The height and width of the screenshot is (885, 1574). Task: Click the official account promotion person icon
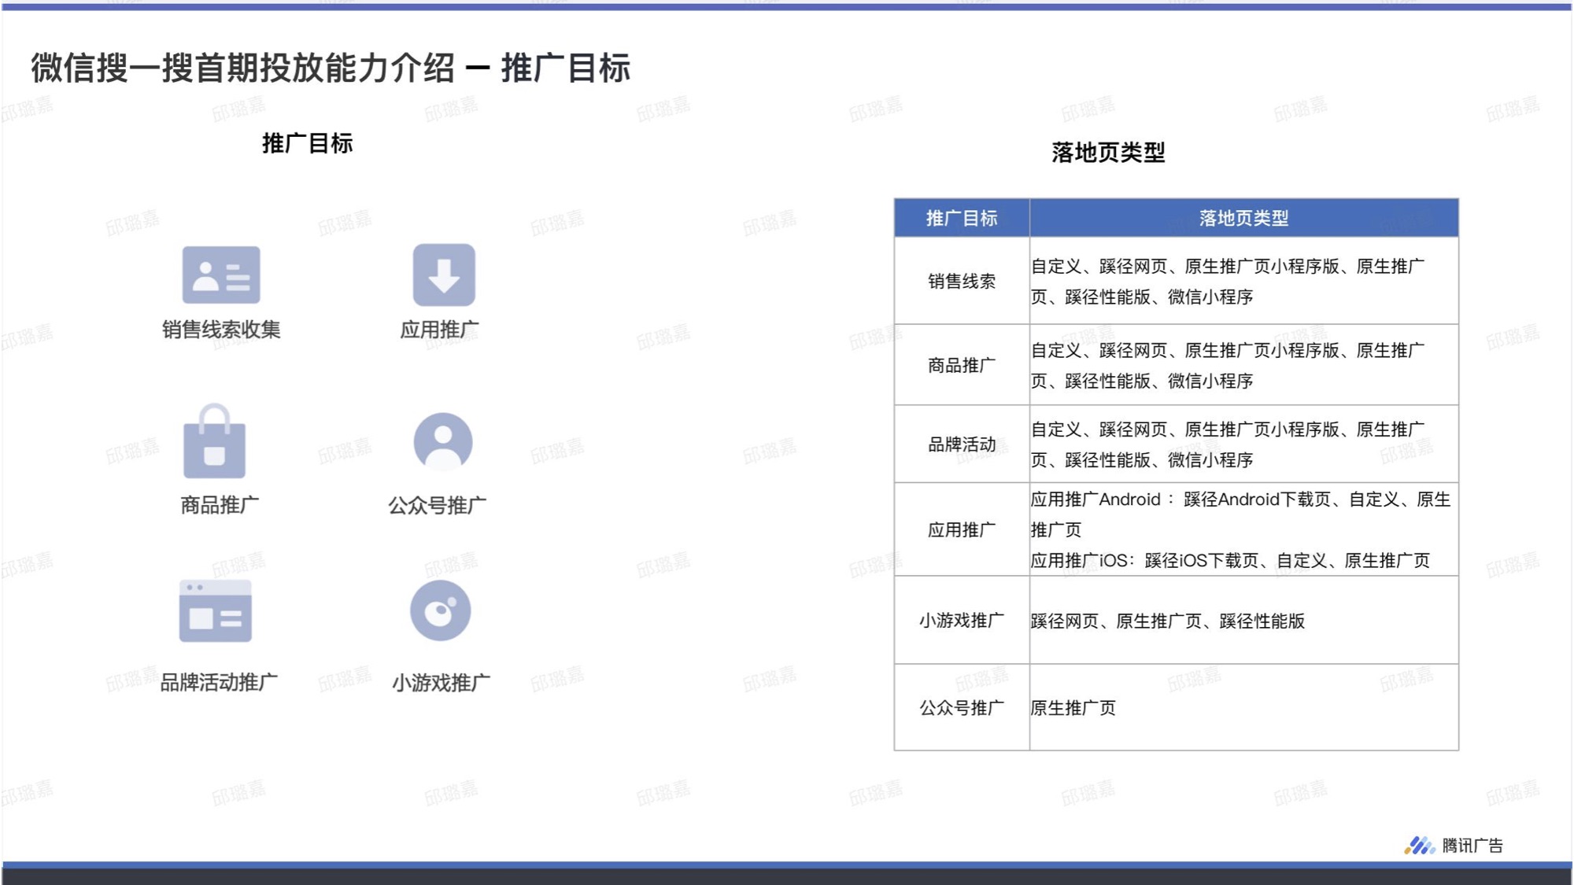pyautogui.click(x=443, y=441)
